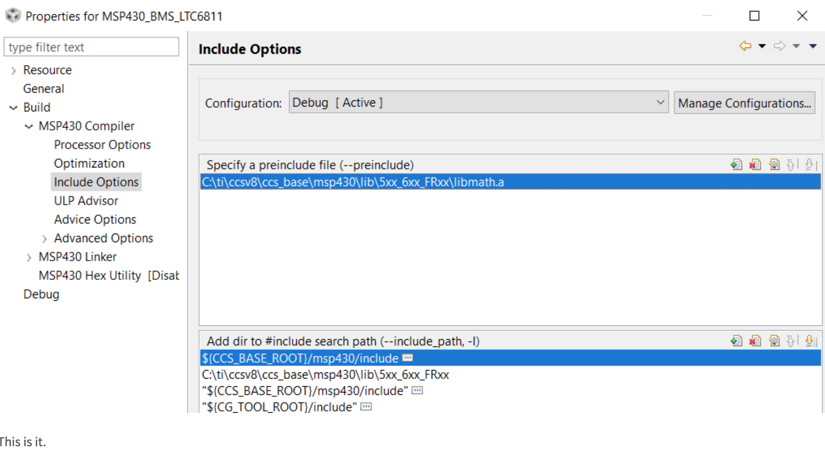Select the C:\ti\ccsv8 5xx_6xx_FRxx include path entry
Screen dimensions: 825x470
pyautogui.click(x=325, y=375)
